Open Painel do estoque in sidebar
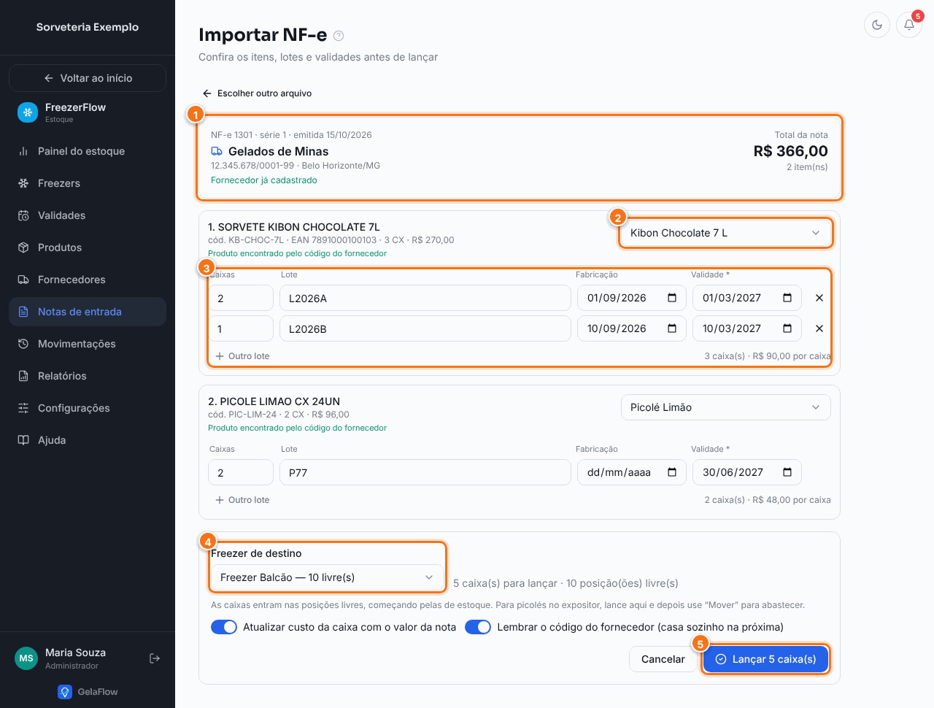The width and height of the screenshot is (934, 708). coord(88,151)
